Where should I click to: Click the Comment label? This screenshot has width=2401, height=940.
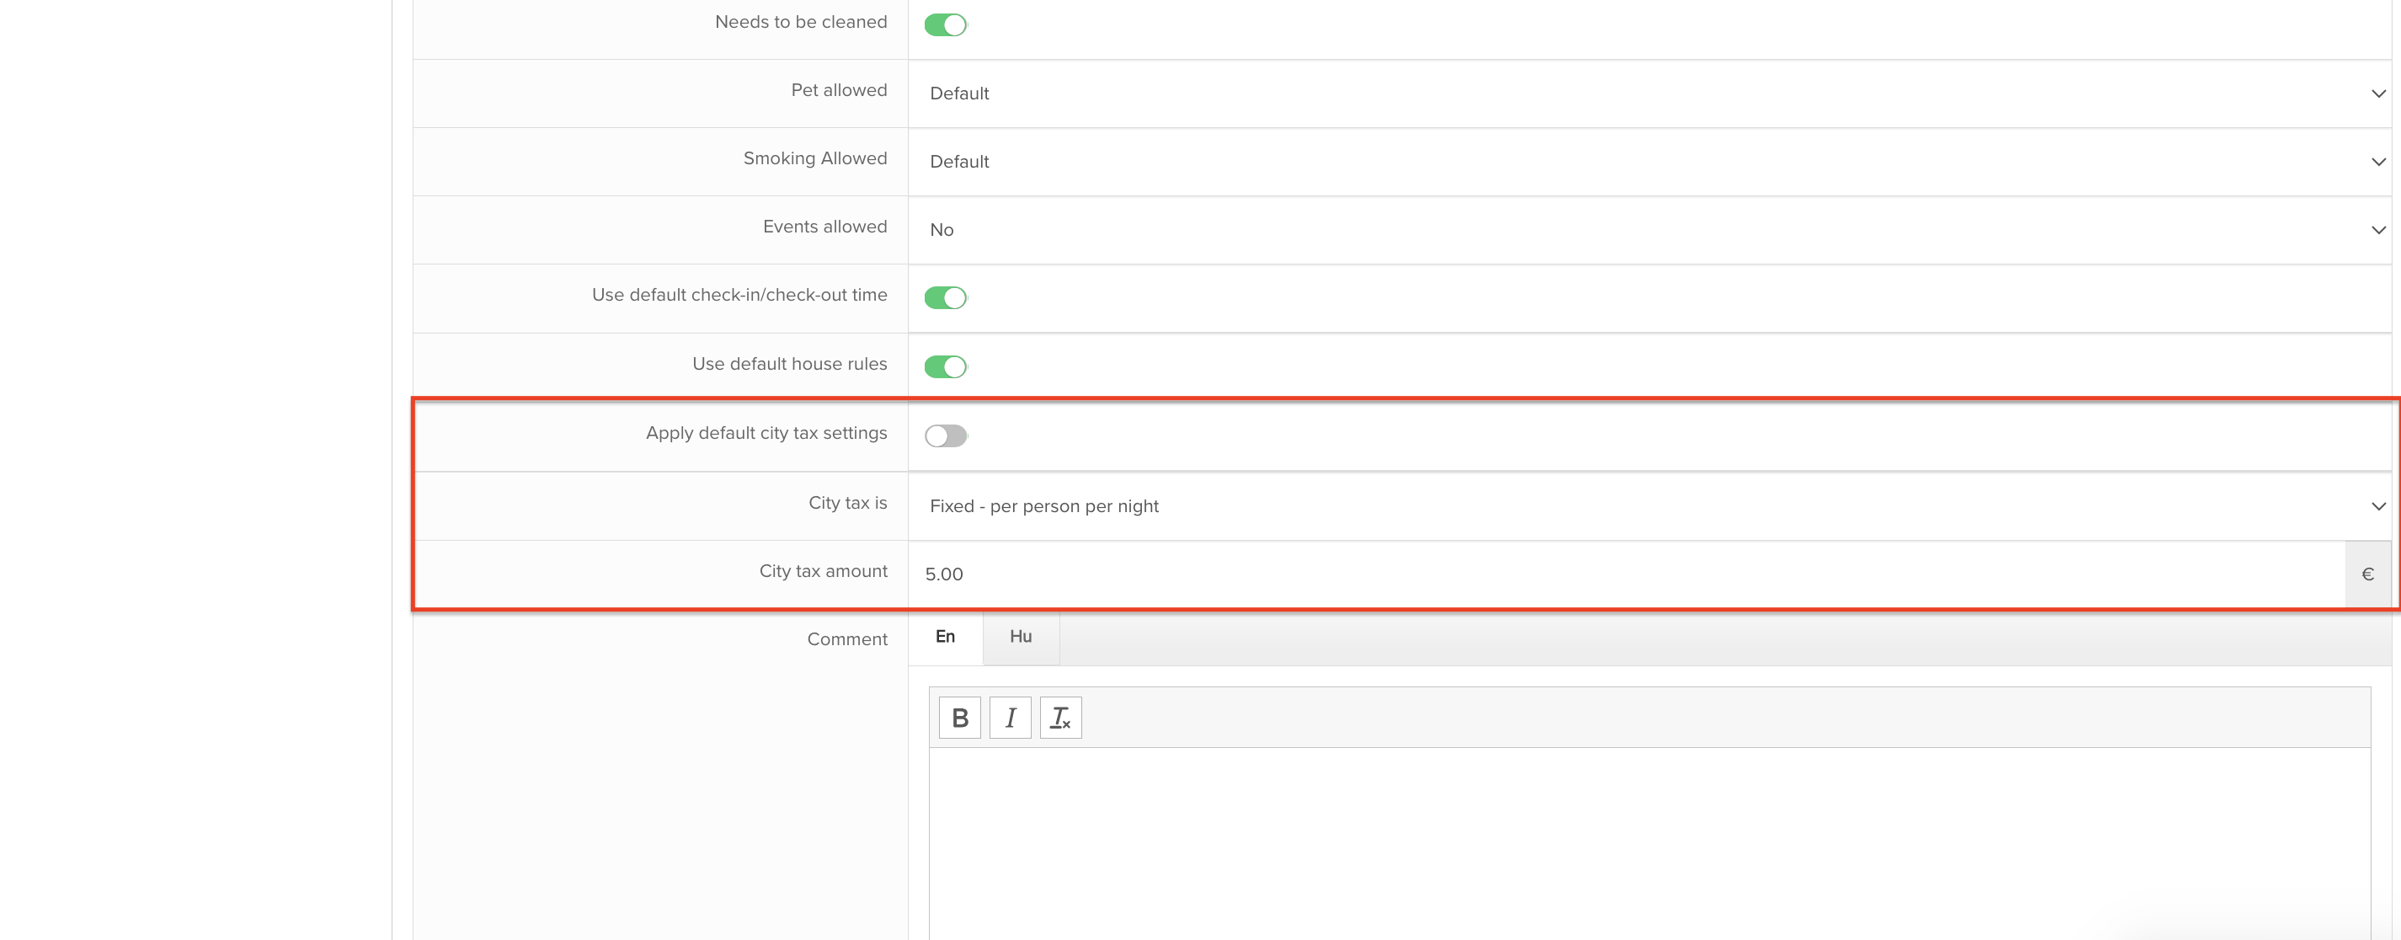846,638
